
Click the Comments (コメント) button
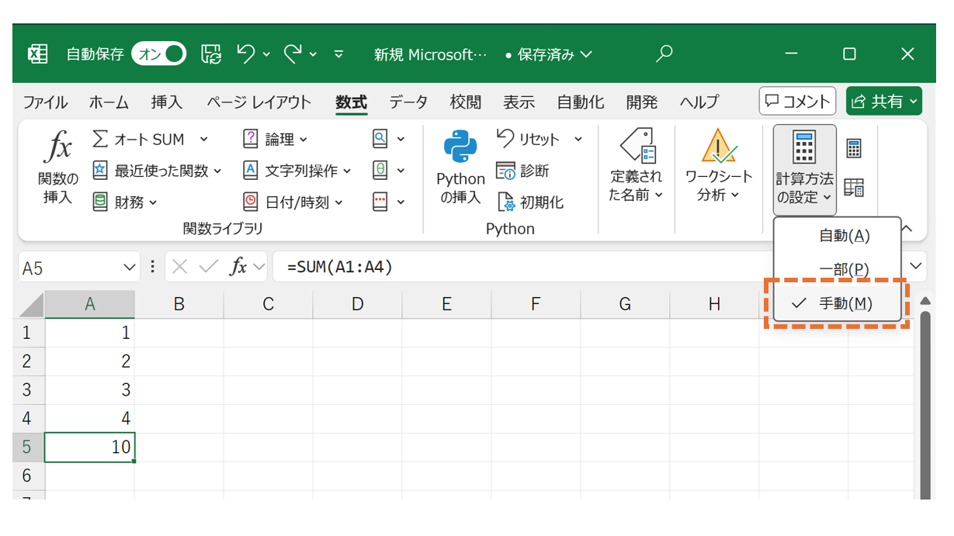[x=797, y=101]
